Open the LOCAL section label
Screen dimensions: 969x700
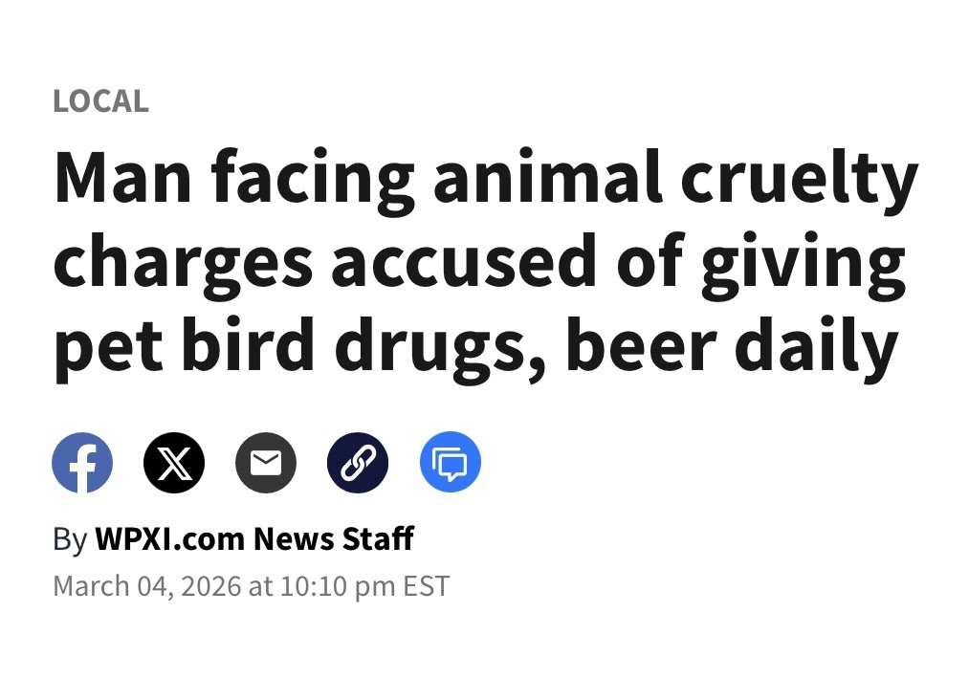[x=101, y=101]
